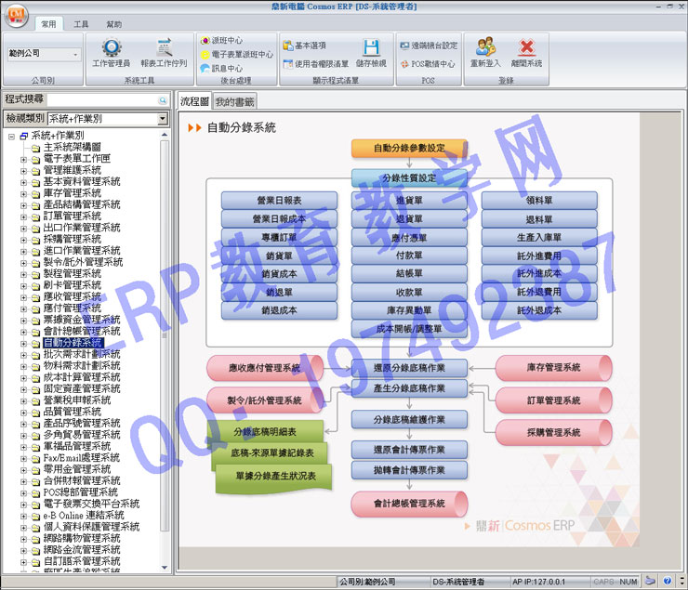The image size is (688, 590).
Task: Expand the 固定資產管理系統 tree node
Action: pyautogui.click(x=23, y=389)
